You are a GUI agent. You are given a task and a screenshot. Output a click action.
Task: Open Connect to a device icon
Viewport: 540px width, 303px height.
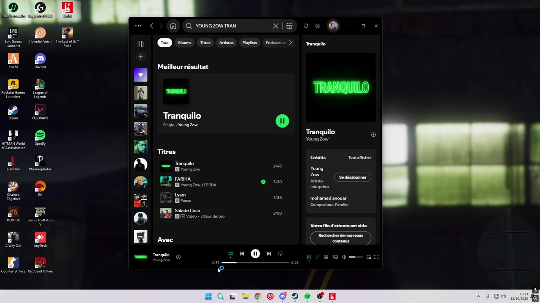tap(335, 257)
